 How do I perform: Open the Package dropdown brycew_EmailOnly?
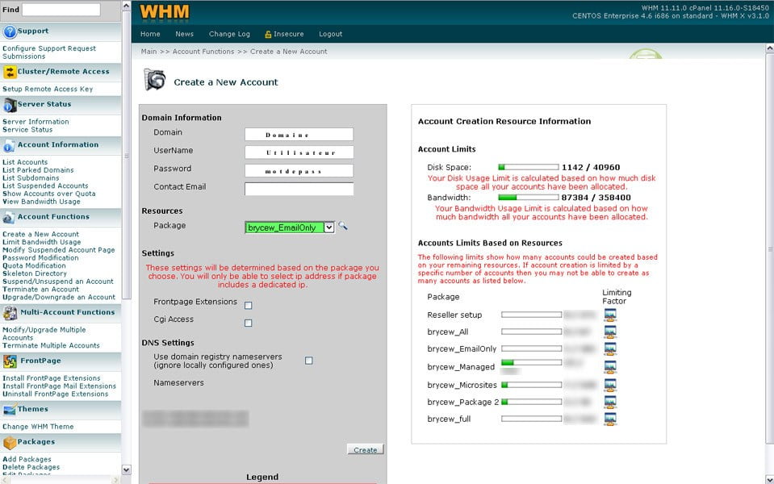click(290, 227)
